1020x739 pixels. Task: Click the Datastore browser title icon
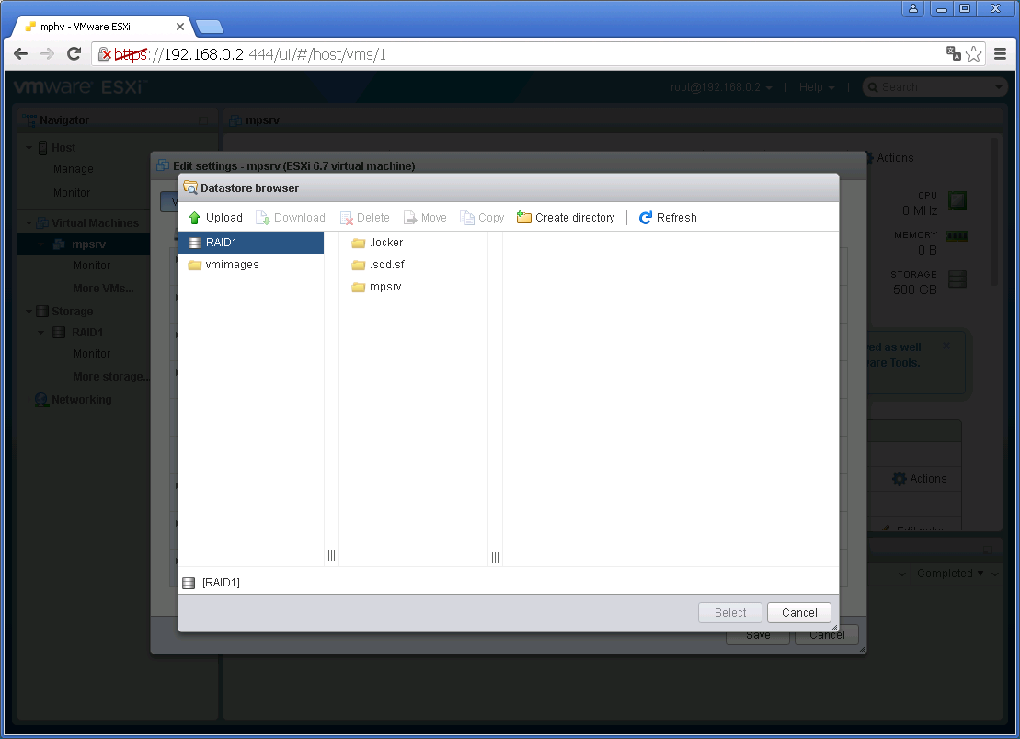[190, 188]
